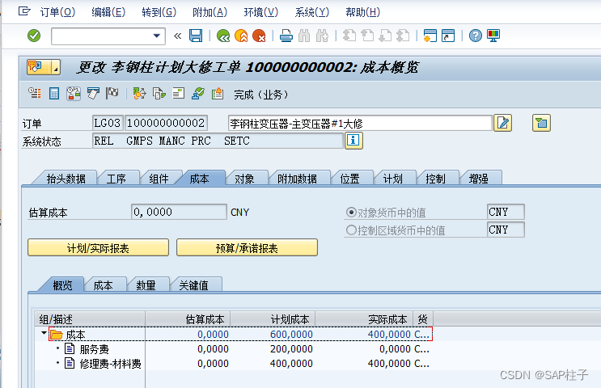The height and width of the screenshot is (388, 601).
Task: Open the 附加(A) menu
Action: 210,12
